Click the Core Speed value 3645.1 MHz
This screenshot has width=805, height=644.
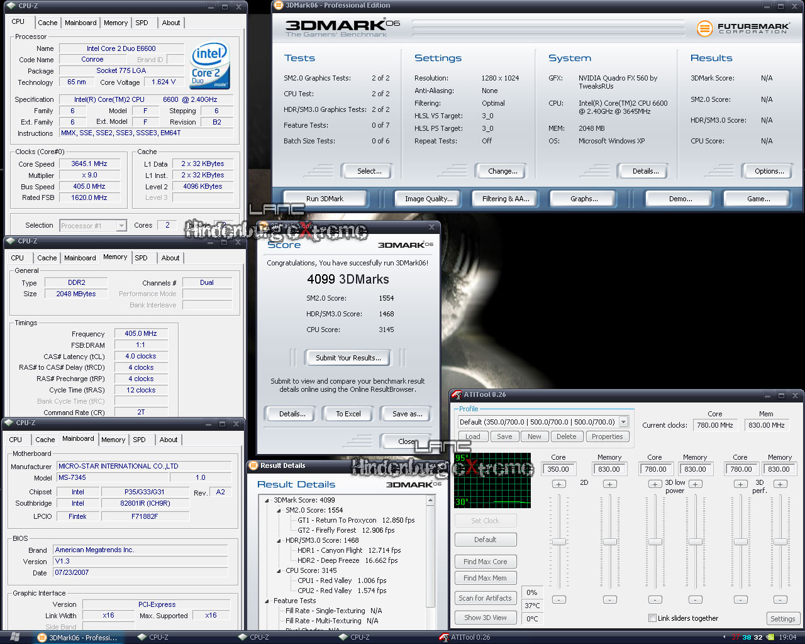pos(89,164)
